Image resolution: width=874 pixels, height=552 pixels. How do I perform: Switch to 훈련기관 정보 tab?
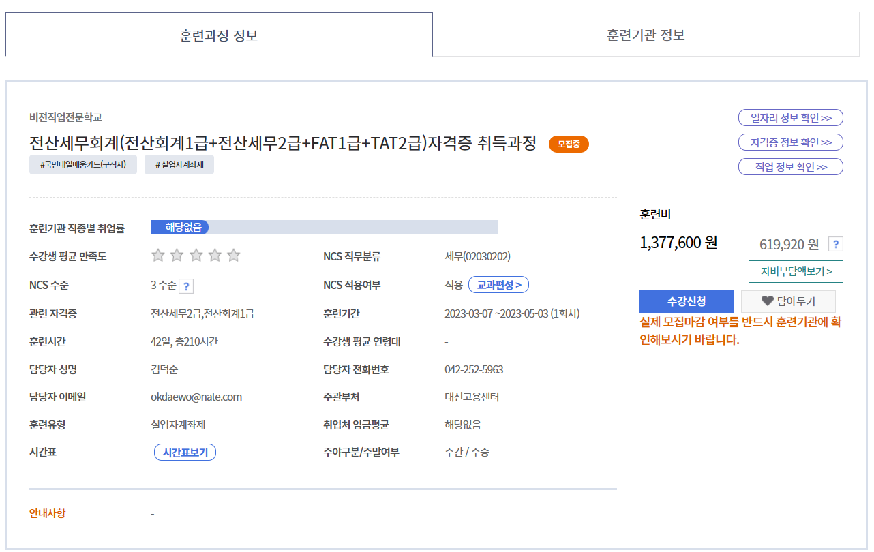pyautogui.click(x=646, y=35)
